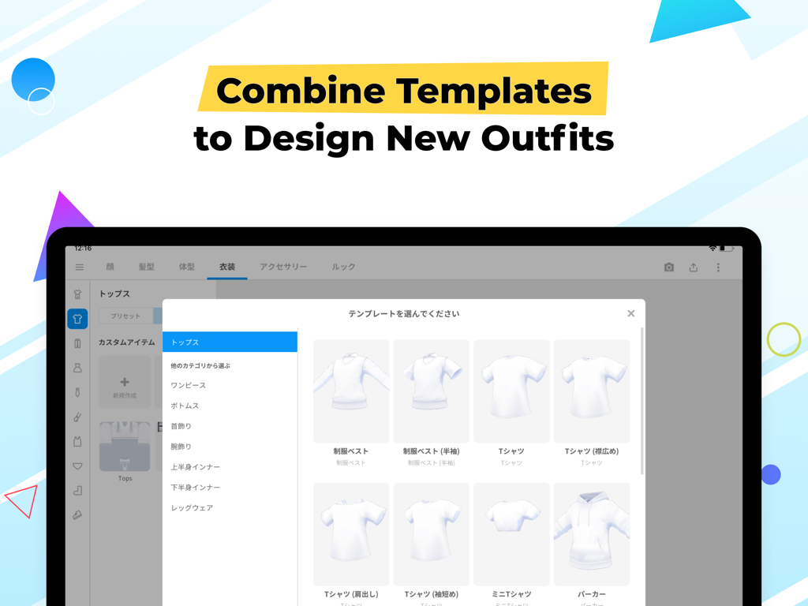This screenshot has height=606, width=808.
Task: Select the パーカー hoodie template
Action: (591, 534)
